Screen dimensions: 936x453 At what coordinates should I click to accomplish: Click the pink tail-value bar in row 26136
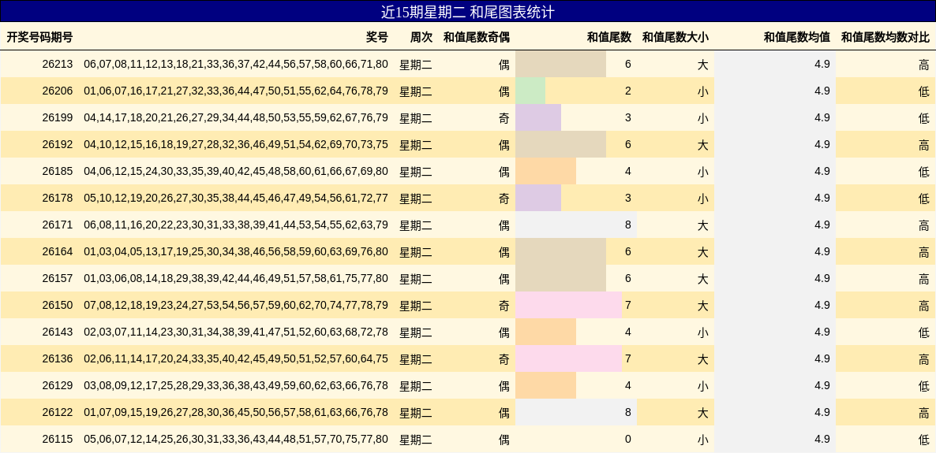(x=568, y=358)
